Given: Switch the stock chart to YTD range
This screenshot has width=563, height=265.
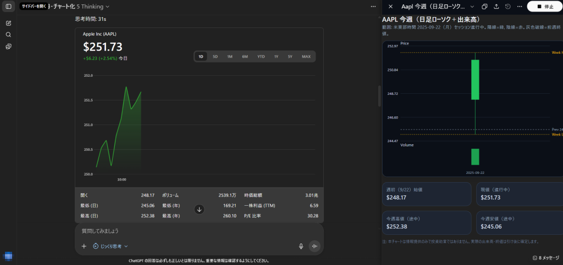Looking at the screenshot, I should [x=261, y=57].
